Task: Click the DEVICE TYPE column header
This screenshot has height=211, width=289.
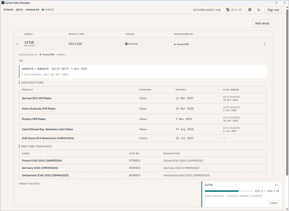Action: tap(76, 34)
